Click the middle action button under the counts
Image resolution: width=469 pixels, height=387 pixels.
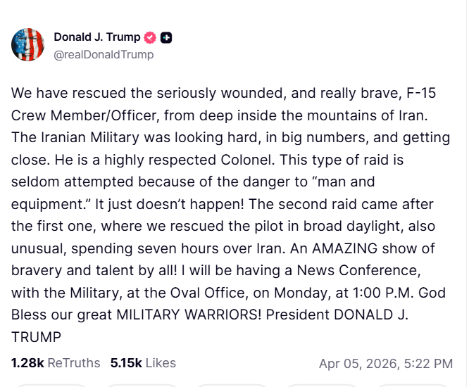click(232, 384)
